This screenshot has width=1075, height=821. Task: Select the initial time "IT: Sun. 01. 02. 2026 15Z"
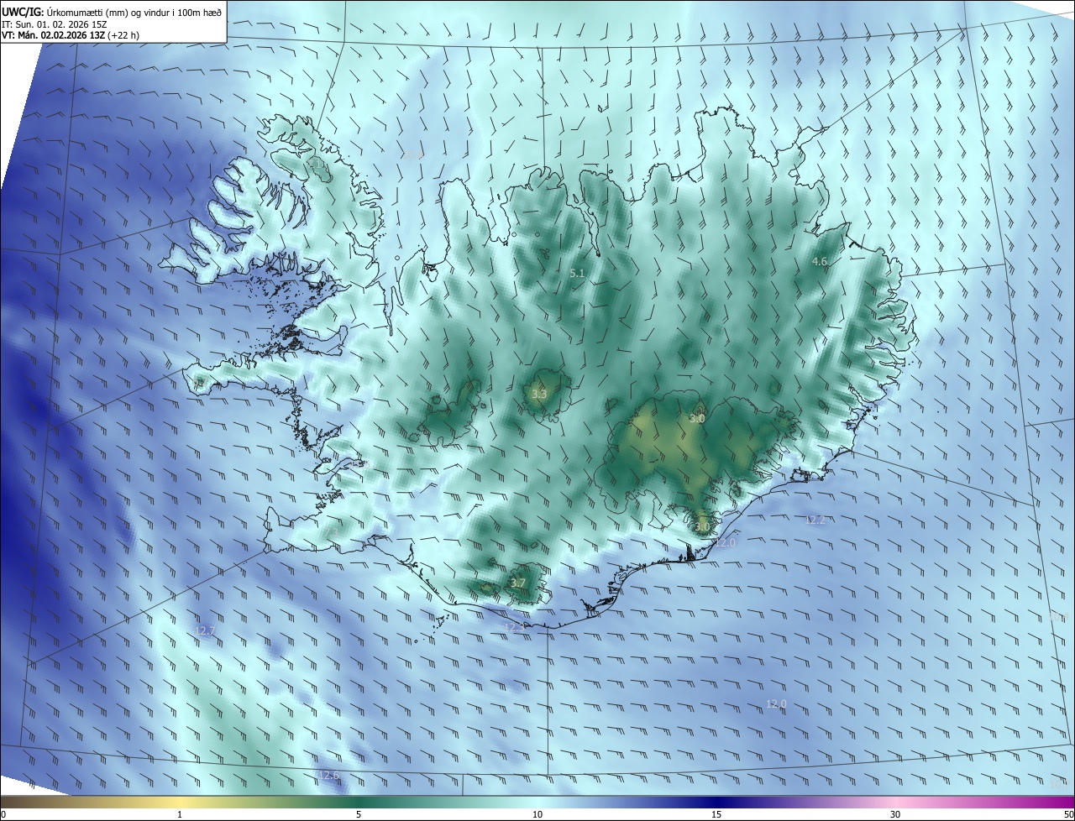(x=54, y=24)
